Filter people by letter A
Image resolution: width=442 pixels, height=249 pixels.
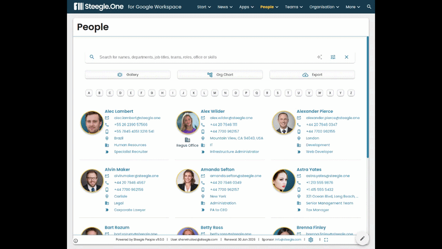(x=89, y=92)
